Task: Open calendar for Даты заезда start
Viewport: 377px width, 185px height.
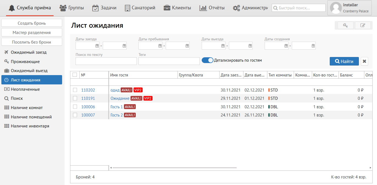Action: pos(97,46)
